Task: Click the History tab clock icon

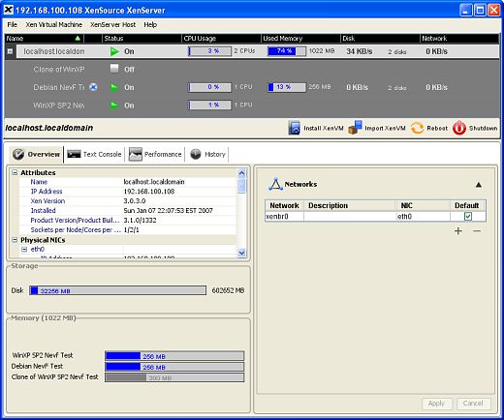Action: 196,154
